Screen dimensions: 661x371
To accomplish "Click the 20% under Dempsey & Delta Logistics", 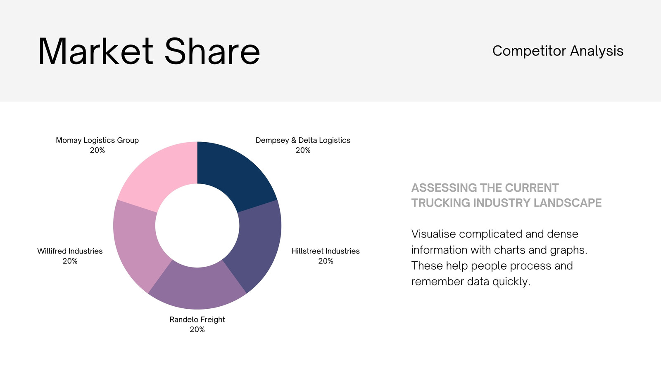I will [x=303, y=150].
